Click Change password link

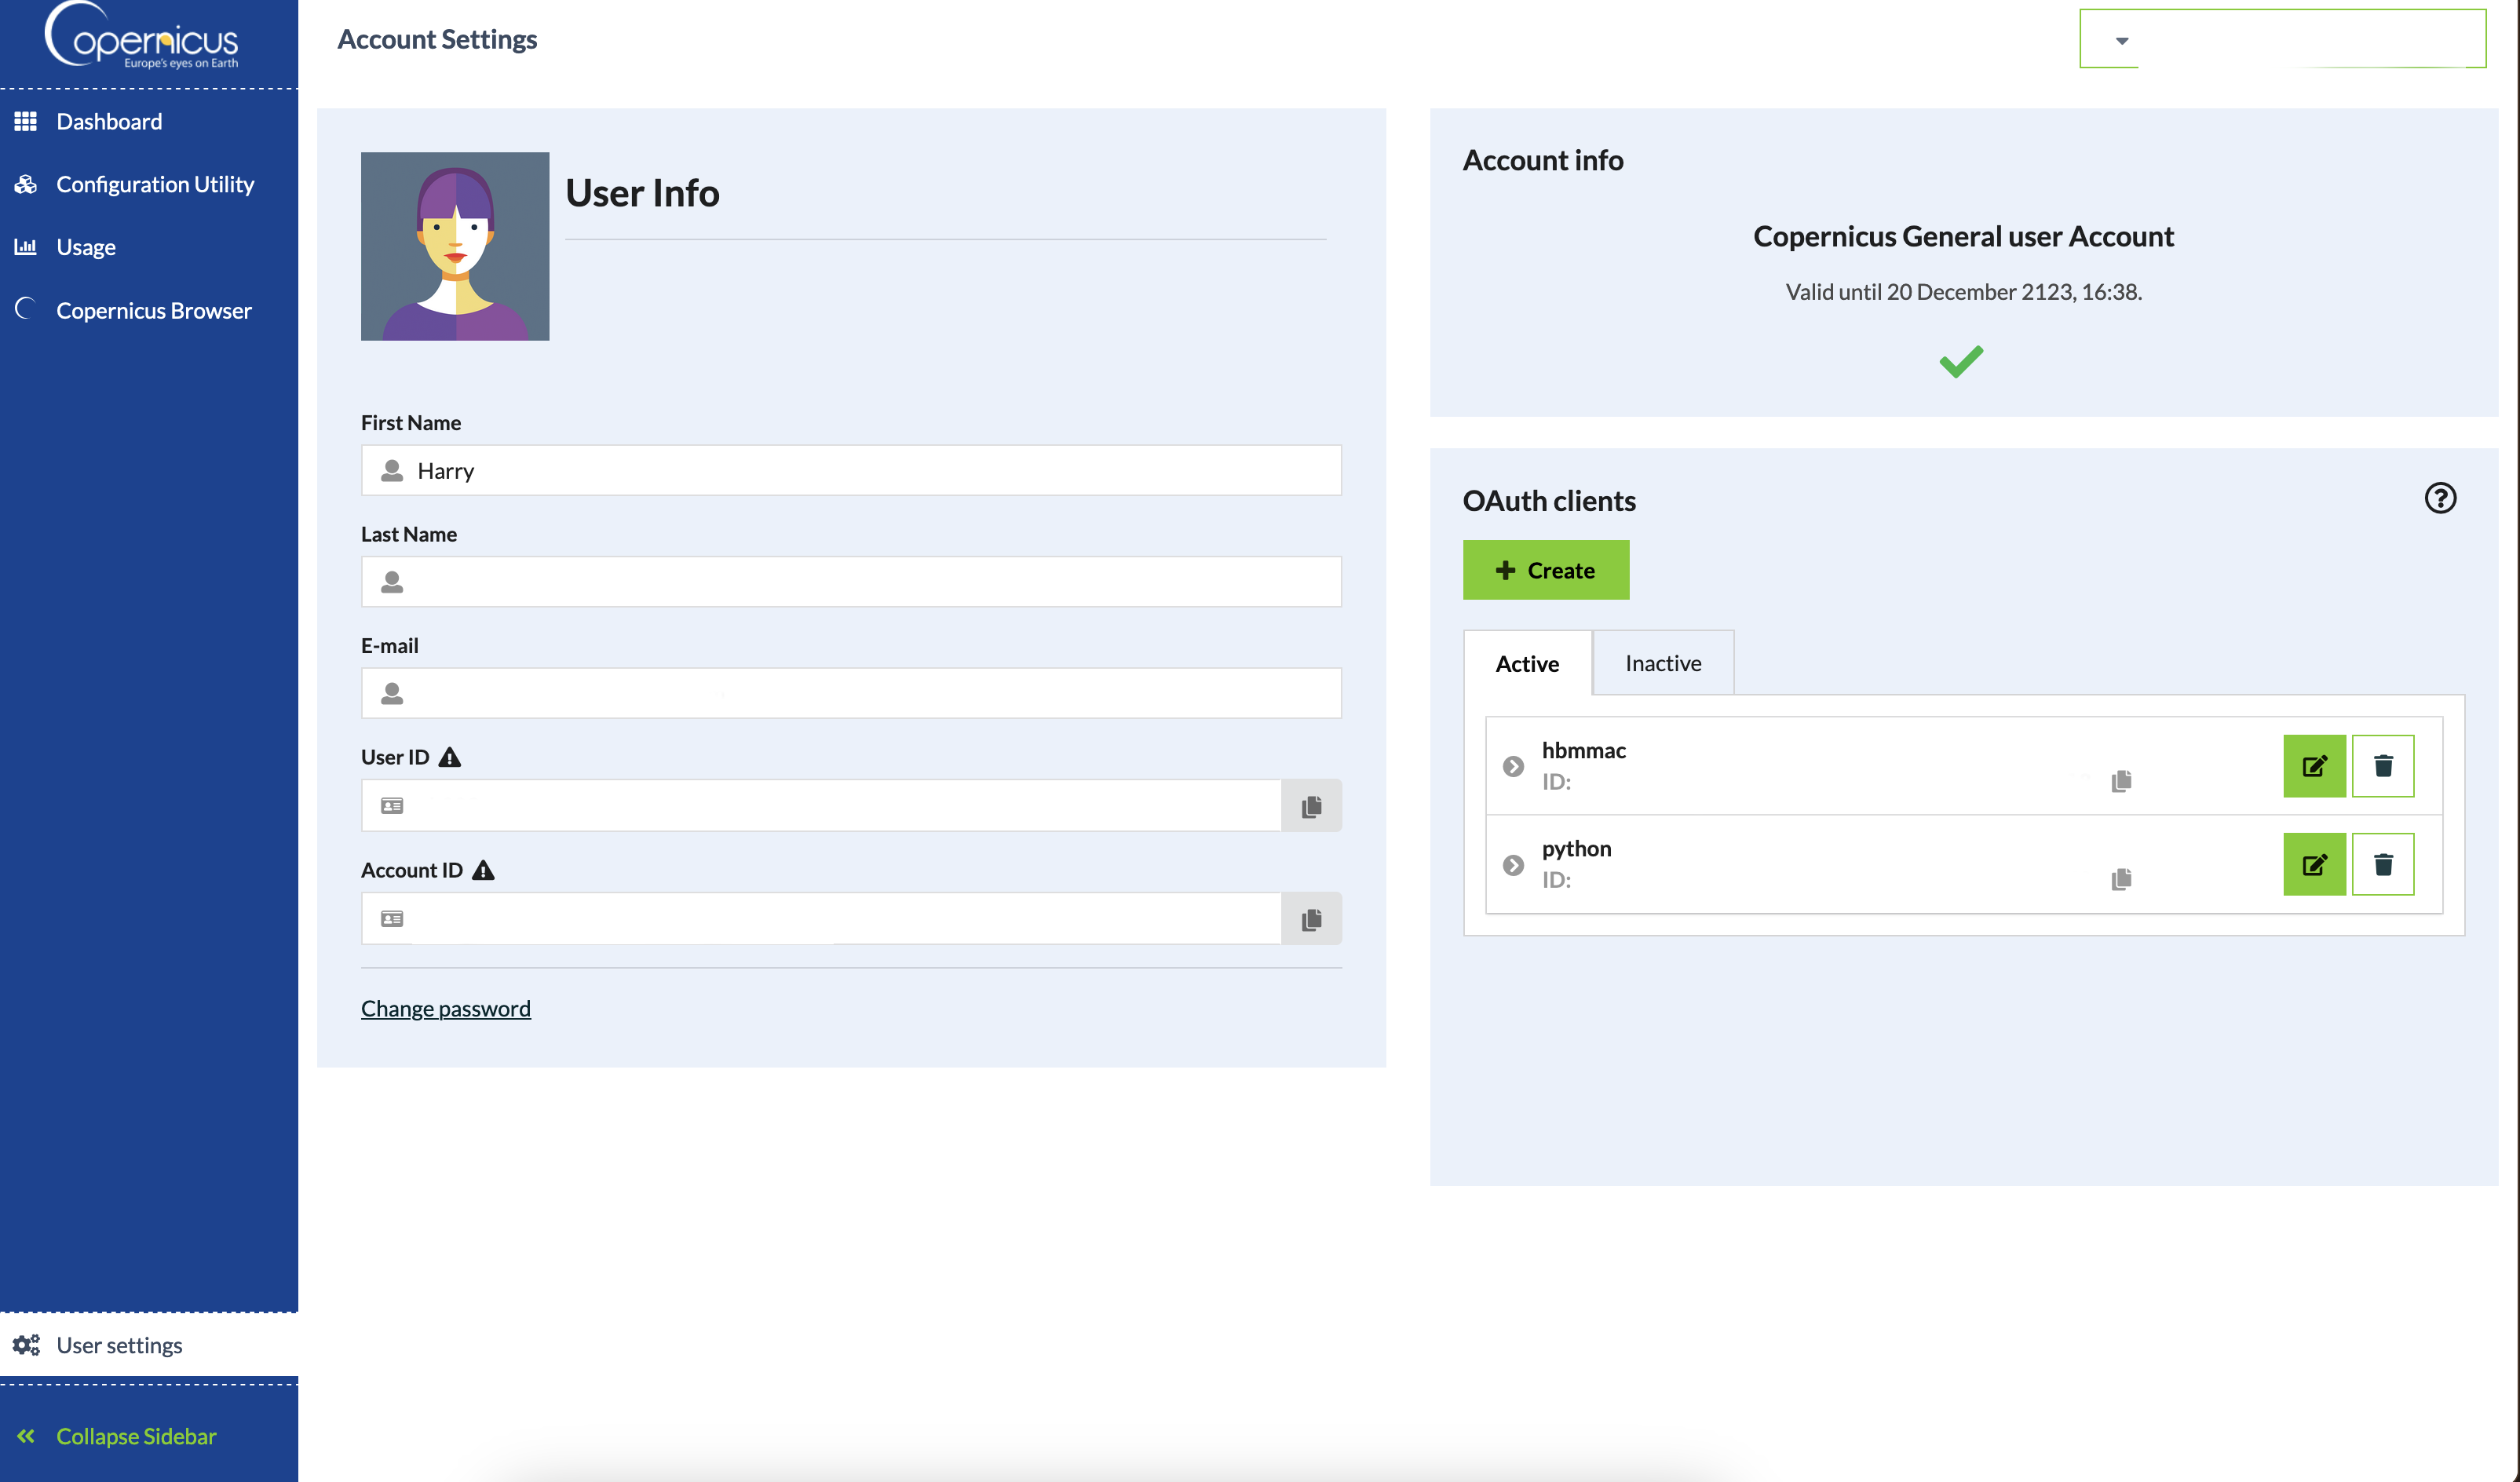coord(446,1007)
